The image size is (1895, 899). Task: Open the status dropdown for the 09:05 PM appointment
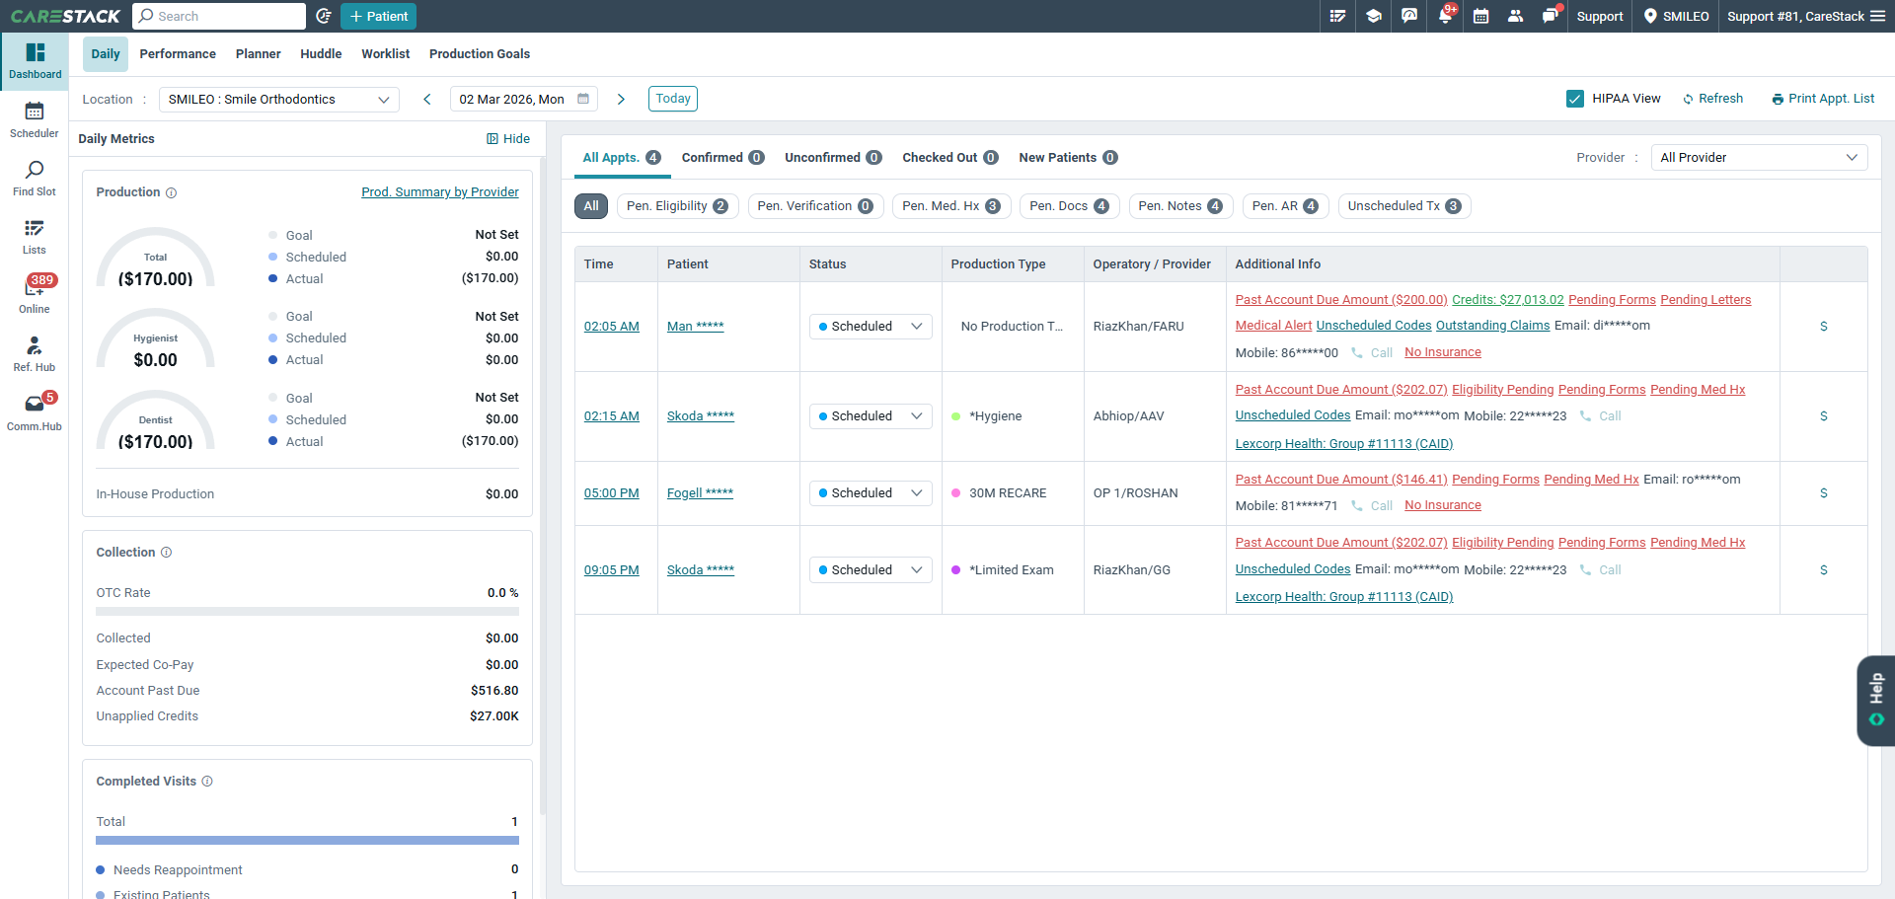(871, 570)
